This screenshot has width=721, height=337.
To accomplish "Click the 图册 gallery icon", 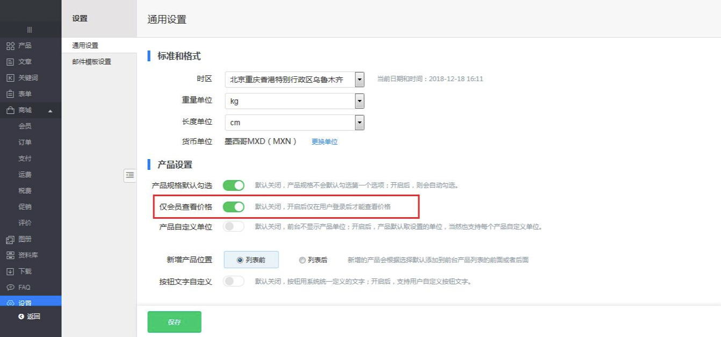I will [10, 239].
